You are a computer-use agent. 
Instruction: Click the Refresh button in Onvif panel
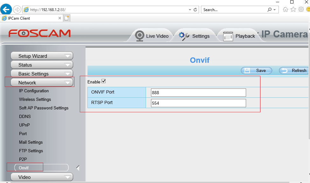pyautogui.click(x=294, y=70)
